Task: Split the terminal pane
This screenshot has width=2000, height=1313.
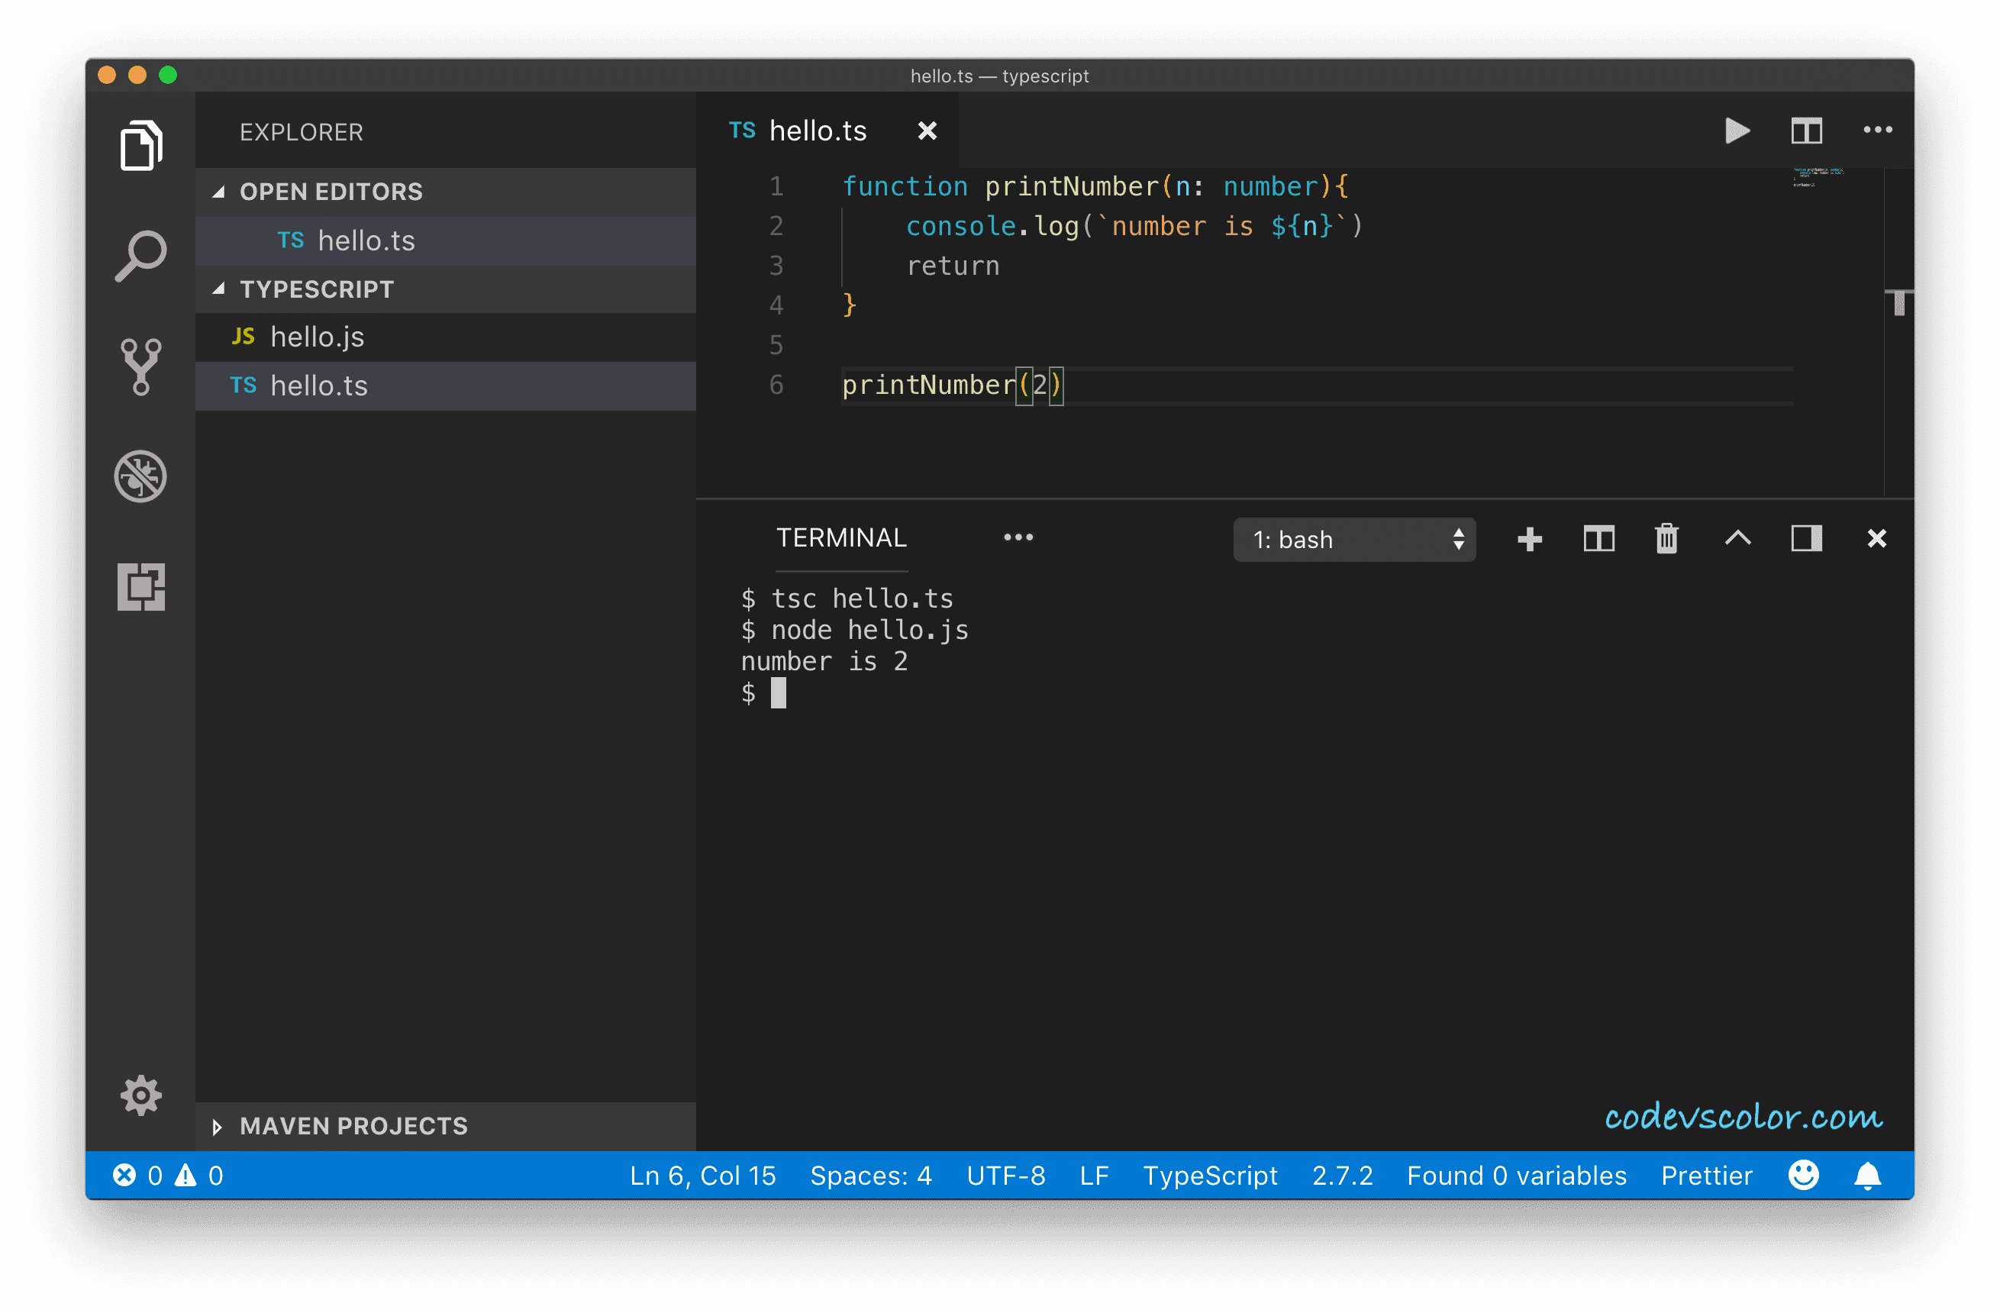Action: 1598,539
